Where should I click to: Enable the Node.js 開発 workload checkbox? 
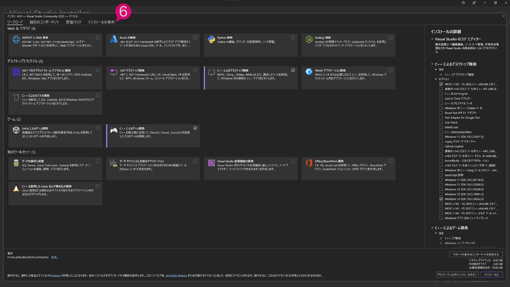coord(390,37)
